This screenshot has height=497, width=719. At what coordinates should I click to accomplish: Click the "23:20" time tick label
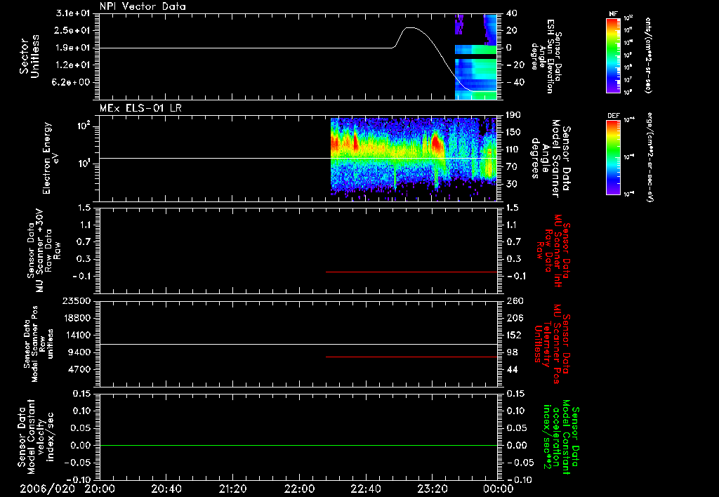(432, 489)
